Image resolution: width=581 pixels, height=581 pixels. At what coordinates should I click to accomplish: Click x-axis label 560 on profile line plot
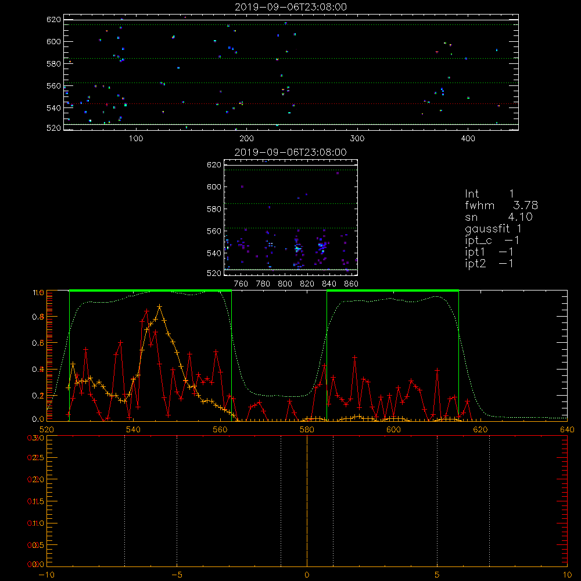pos(220,429)
